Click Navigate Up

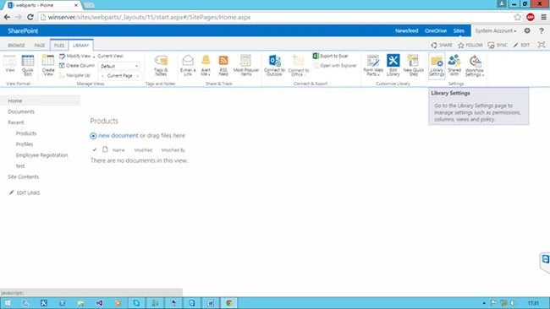click(74, 75)
